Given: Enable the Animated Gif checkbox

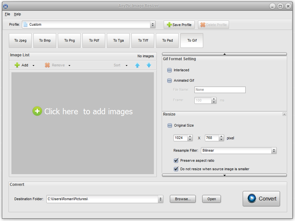Looking at the screenshot, I should pyautogui.click(x=170, y=80).
